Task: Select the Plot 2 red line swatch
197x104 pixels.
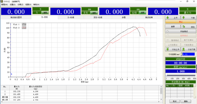Action: [24, 28]
